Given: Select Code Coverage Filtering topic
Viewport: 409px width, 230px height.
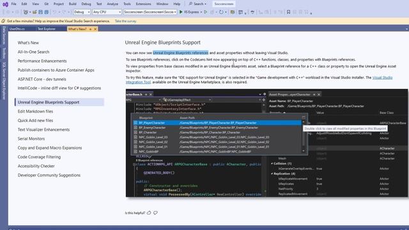Looking at the screenshot, I should click(39, 157).
